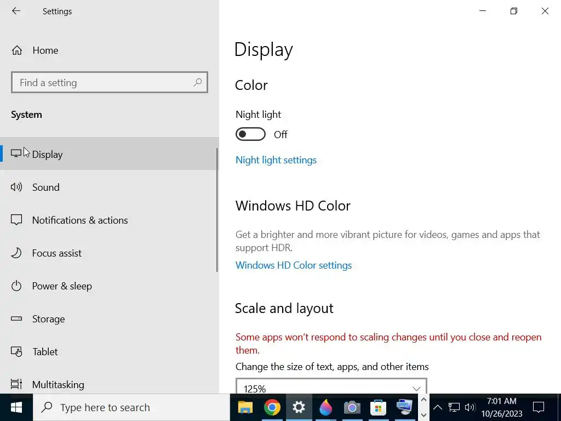The image size is (561, 421).
Task: Open Power & sleep settings
Action: click(110, 286)
